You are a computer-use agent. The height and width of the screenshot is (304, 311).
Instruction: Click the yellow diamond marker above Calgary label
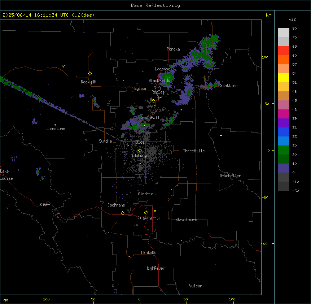click(146, 213)
